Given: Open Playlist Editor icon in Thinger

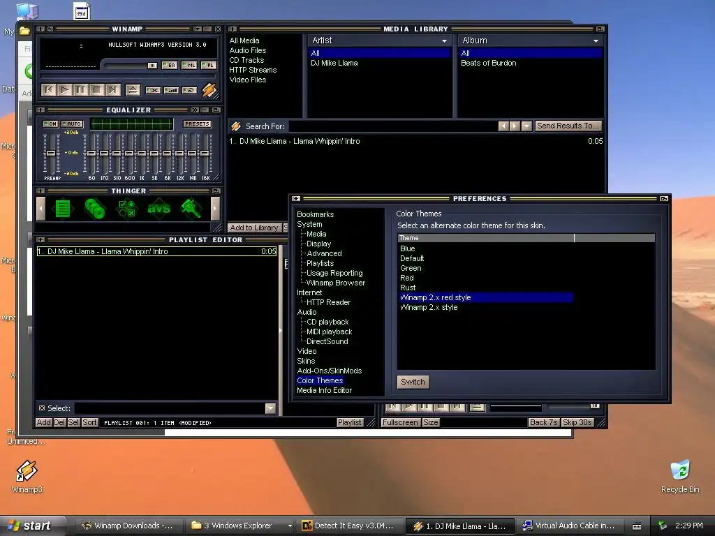Looking at the screenshot, I should 62,209.
